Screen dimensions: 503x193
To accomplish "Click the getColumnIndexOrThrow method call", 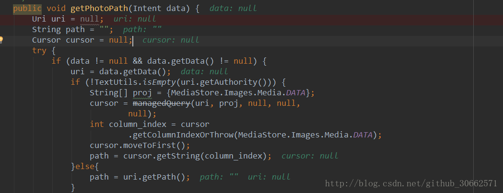I will 183,135.
